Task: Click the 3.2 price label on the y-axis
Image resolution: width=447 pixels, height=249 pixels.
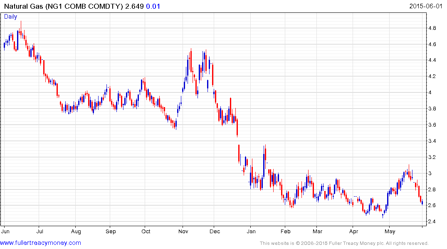Action: 432,157
